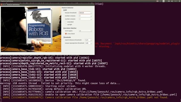Click the 'Feature Definition' window title bar text

pos(13,5)
